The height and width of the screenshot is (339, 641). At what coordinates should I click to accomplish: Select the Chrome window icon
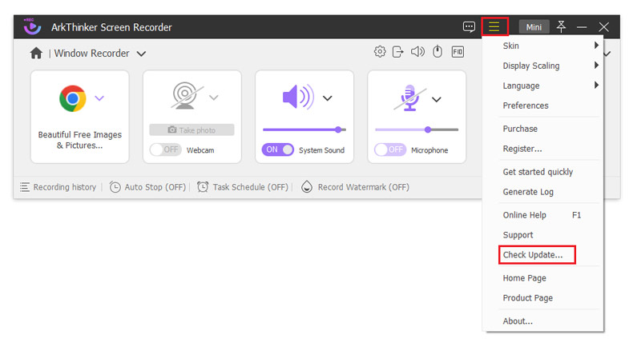click(x=72, y=98)
